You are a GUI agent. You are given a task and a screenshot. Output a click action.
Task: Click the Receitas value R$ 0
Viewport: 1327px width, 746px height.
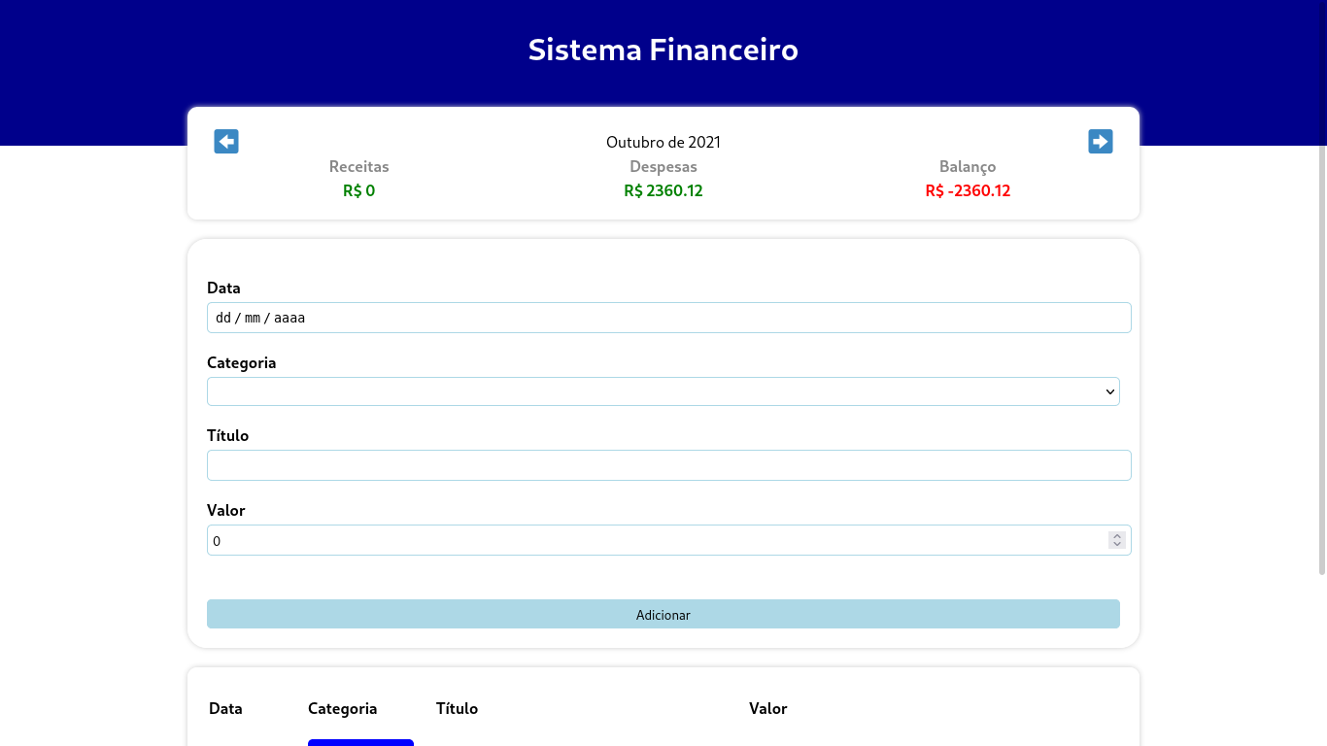point(358,190)
